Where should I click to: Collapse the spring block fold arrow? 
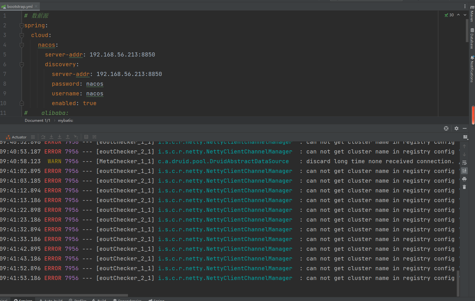pos(22,25)
